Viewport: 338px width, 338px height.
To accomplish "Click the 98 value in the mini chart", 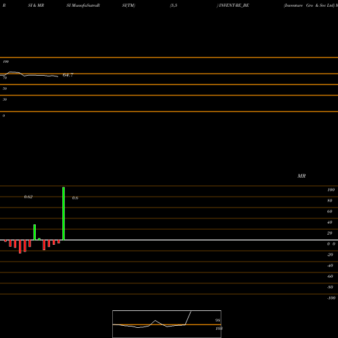I will click(218, 320).
